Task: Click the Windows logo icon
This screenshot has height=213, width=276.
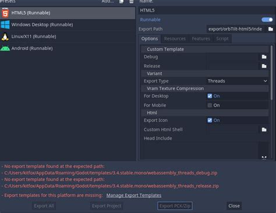Action: [x=5, y=25]
